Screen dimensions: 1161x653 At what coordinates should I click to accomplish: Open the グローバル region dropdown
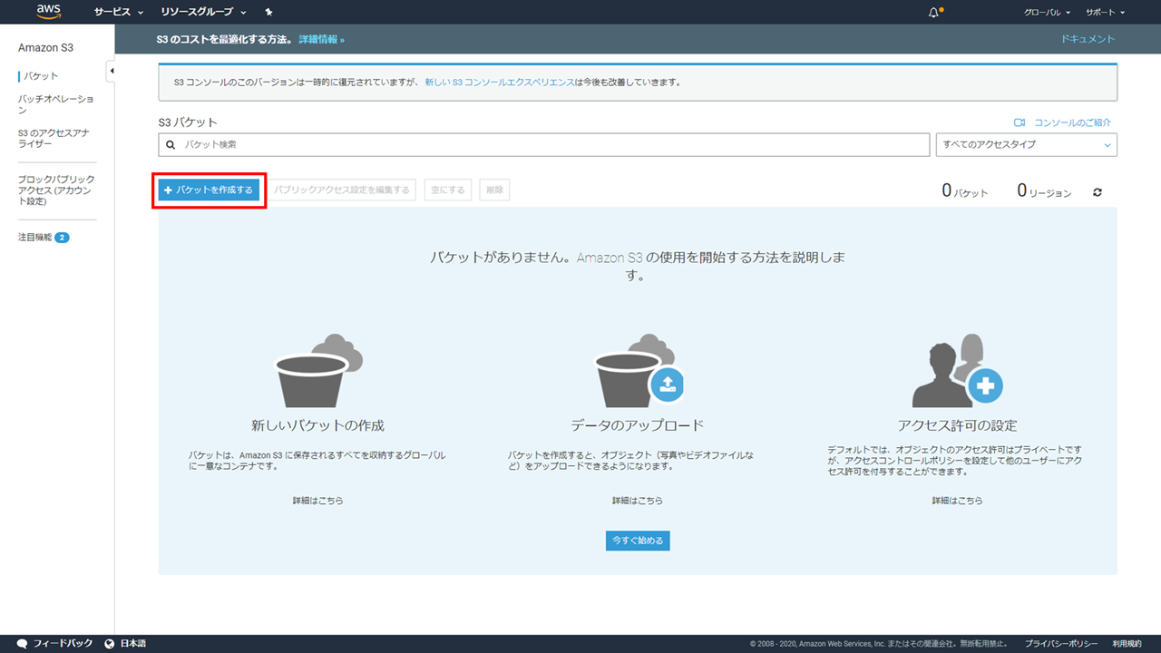(x=1047, y=13)
